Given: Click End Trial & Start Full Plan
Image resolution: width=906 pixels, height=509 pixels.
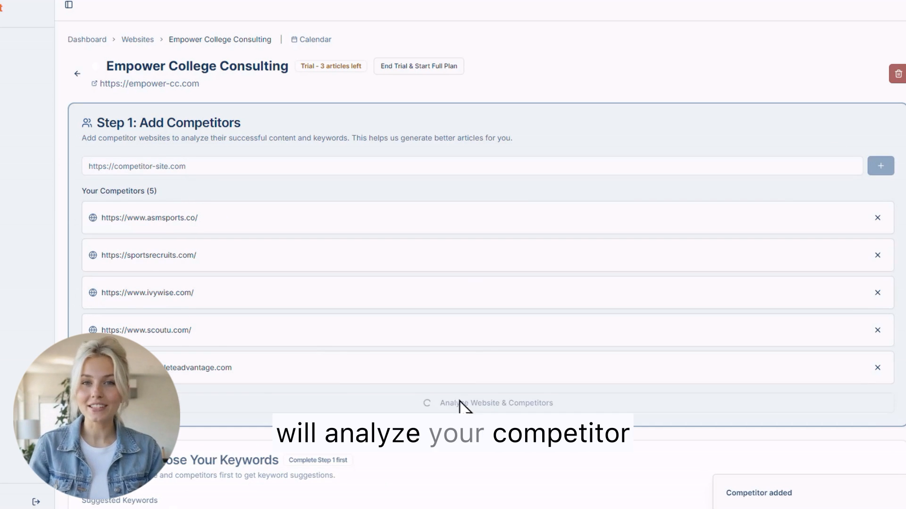Looking at the screenshot, I should click(419, 66).
